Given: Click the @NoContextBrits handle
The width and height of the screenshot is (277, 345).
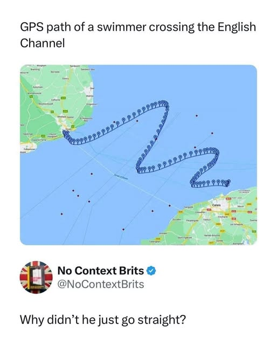Looking at the screenshot, I should [101, 284].
